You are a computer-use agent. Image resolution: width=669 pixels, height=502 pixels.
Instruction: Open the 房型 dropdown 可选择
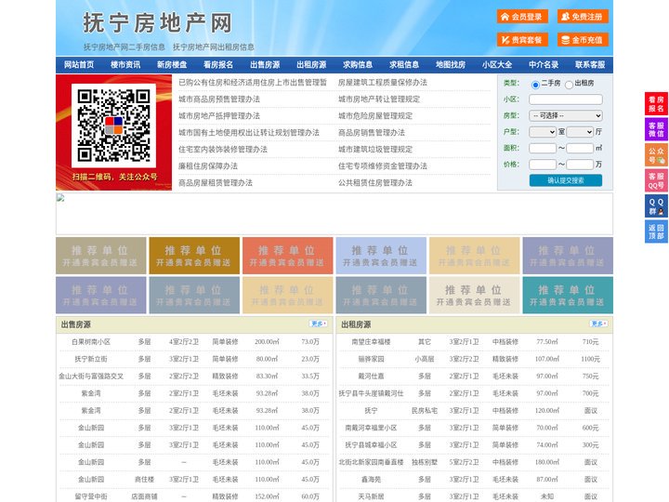(x=566, y=115)
